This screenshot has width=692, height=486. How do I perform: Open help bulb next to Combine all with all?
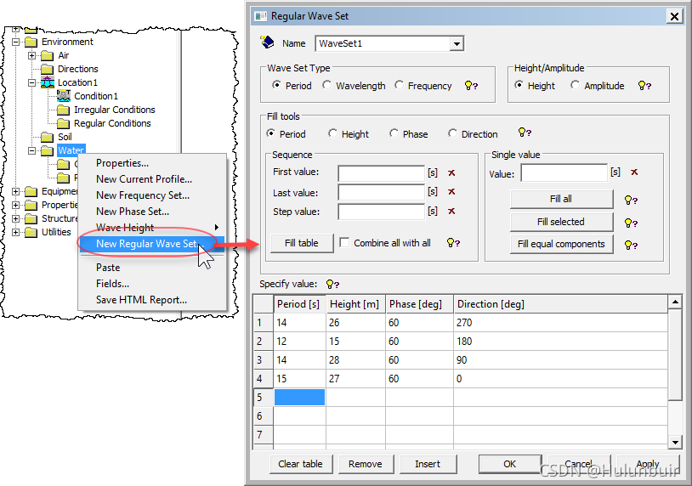tap(453, 242)
